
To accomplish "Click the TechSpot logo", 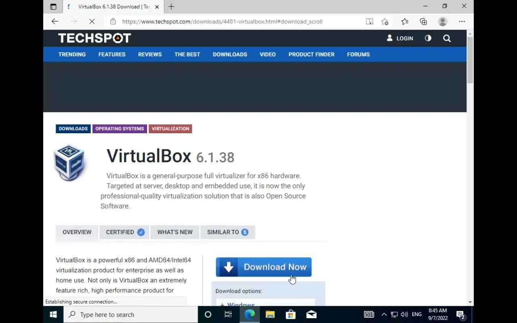I will click(95, 38).
